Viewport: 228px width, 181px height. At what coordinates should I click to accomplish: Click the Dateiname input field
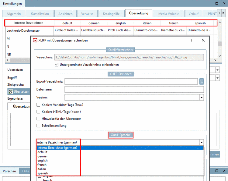(x=134, y=89)
